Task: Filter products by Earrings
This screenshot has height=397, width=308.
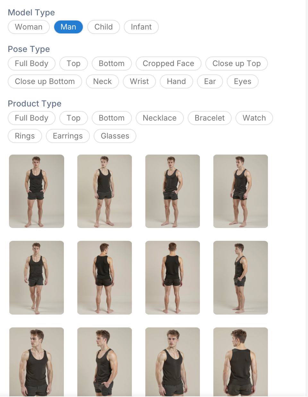Action: tap(68, 136)
